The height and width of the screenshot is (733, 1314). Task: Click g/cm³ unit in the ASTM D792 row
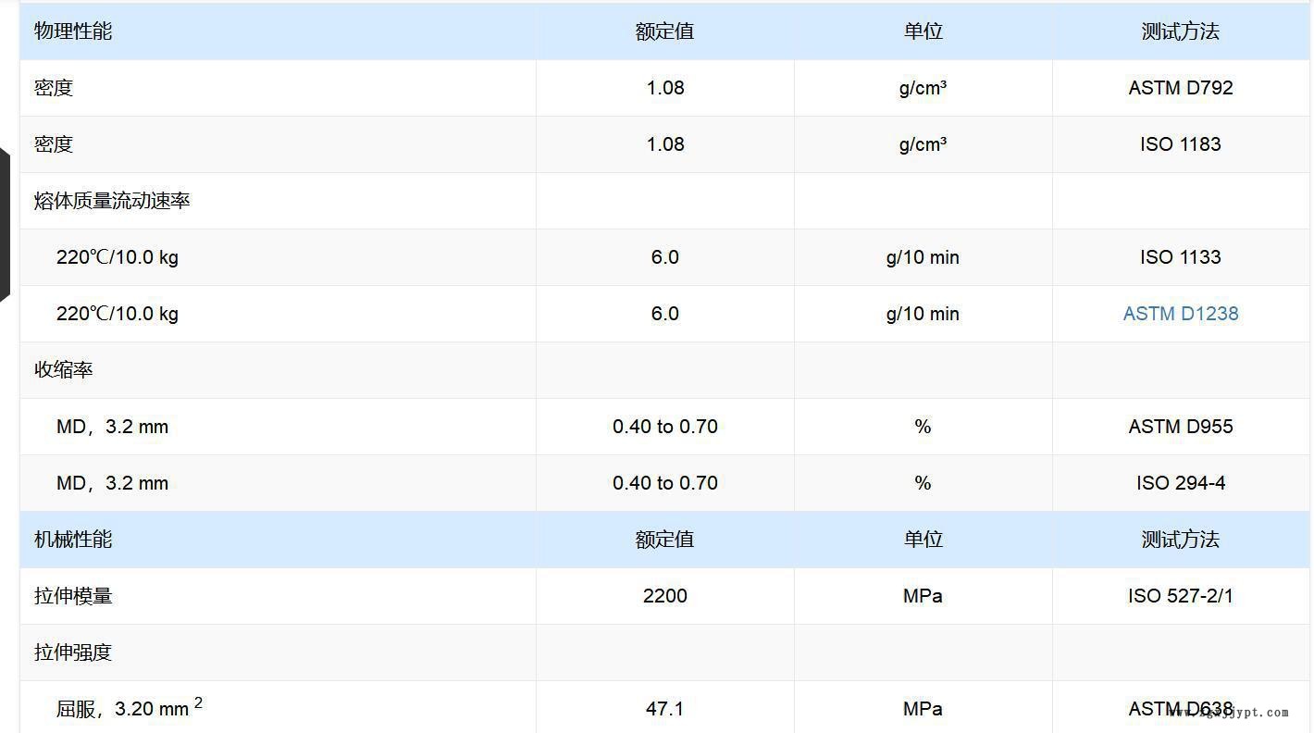click(x=923, y=88)
